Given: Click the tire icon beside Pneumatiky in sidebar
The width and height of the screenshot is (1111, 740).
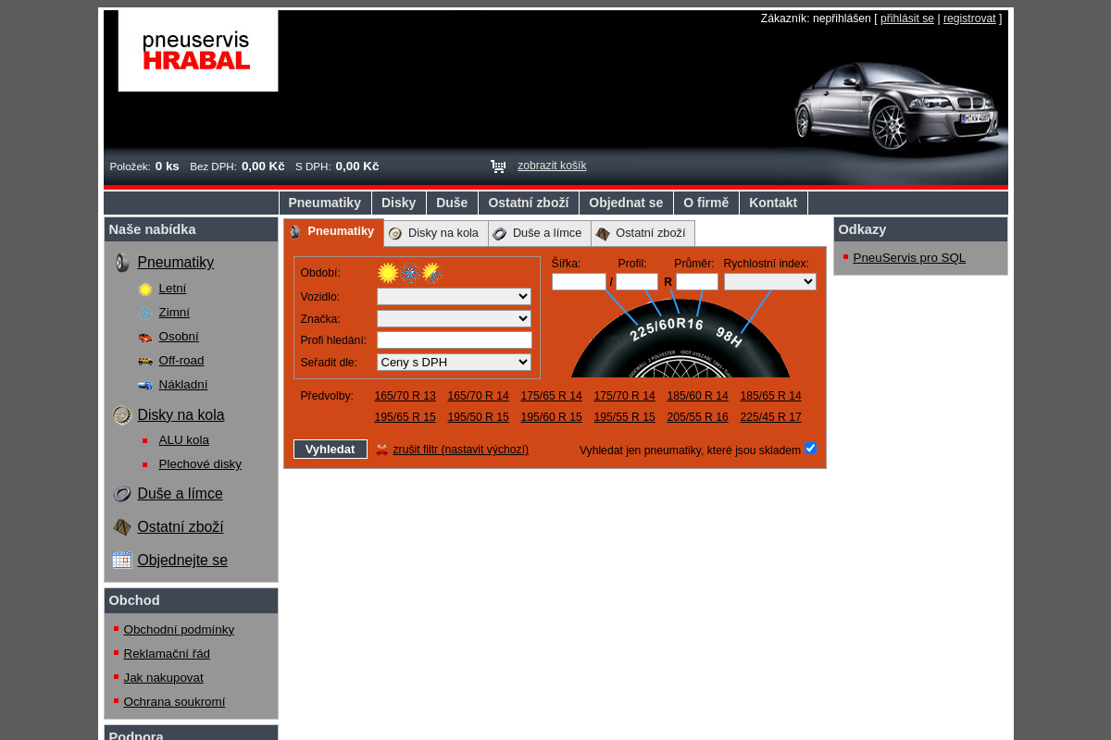Looking at the screenshot, I should pyautogui.click(x=122, y=263).
